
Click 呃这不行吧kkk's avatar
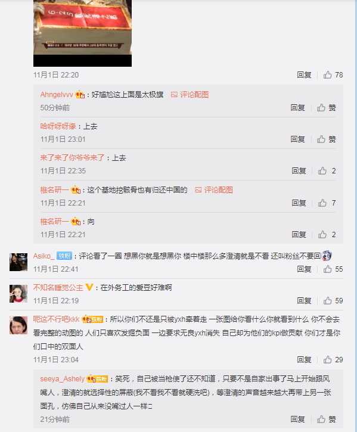(18, 325)
